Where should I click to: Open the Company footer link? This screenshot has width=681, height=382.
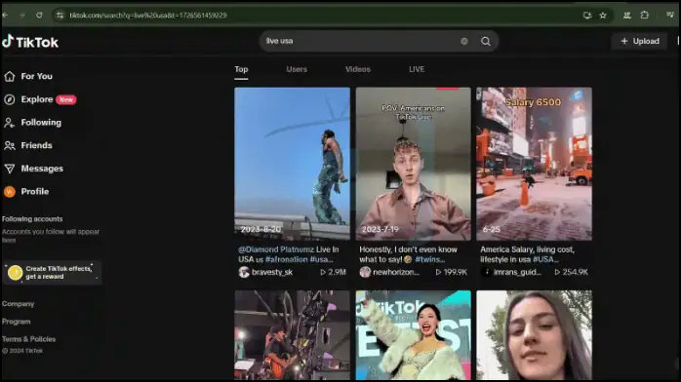pos(18,304)
